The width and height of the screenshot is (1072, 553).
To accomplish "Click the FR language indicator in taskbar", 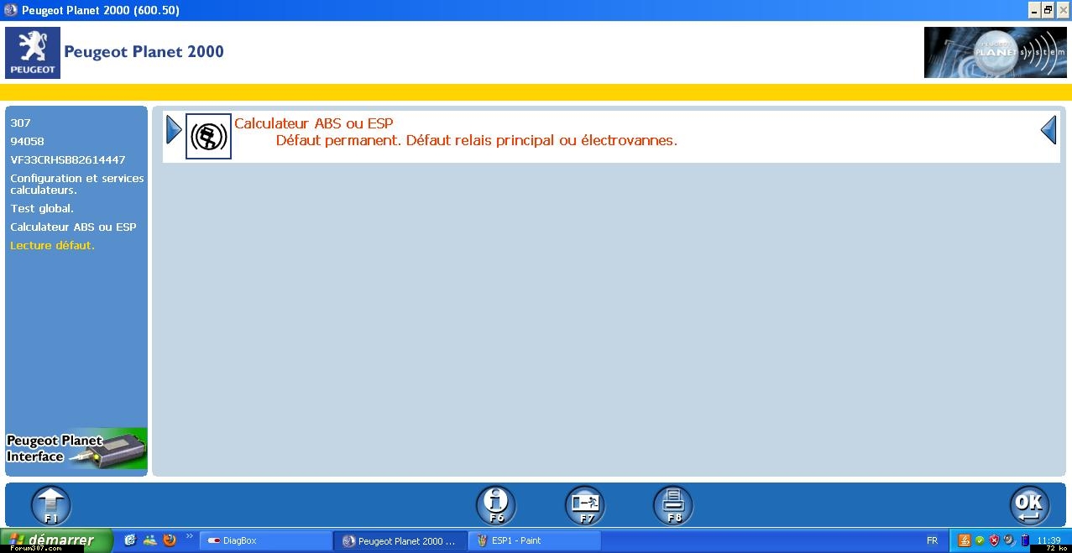I will tap(932, 541).
